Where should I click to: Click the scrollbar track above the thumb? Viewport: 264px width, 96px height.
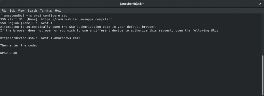tap(263, 35)
